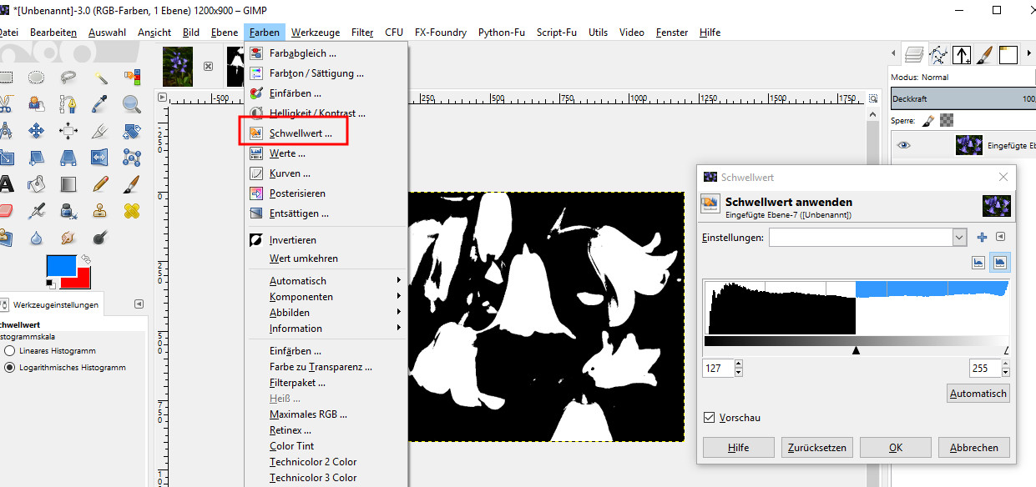Screen dimensions: 1036x487
Task: Select the Move tool
Action: pos(37,131)
